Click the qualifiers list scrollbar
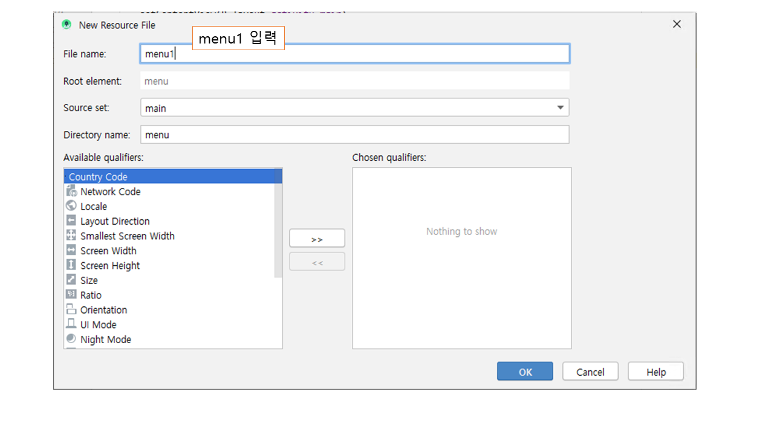 (x=278, y=224)
